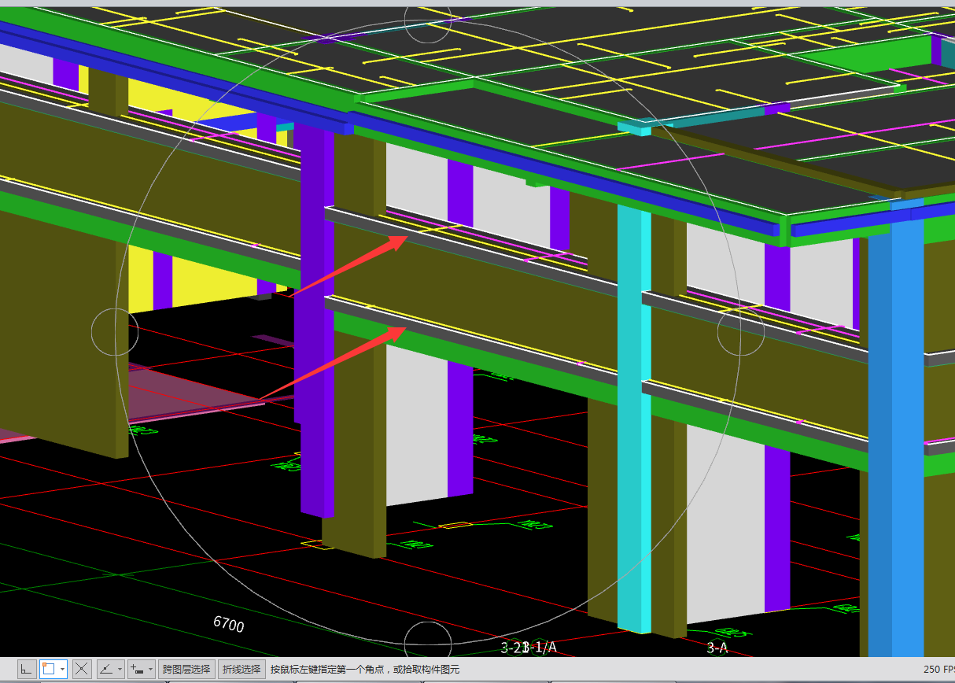Click the orbit ring's left handle circle
The height and width of the screenshot is (683, 955).
point(115,331)
